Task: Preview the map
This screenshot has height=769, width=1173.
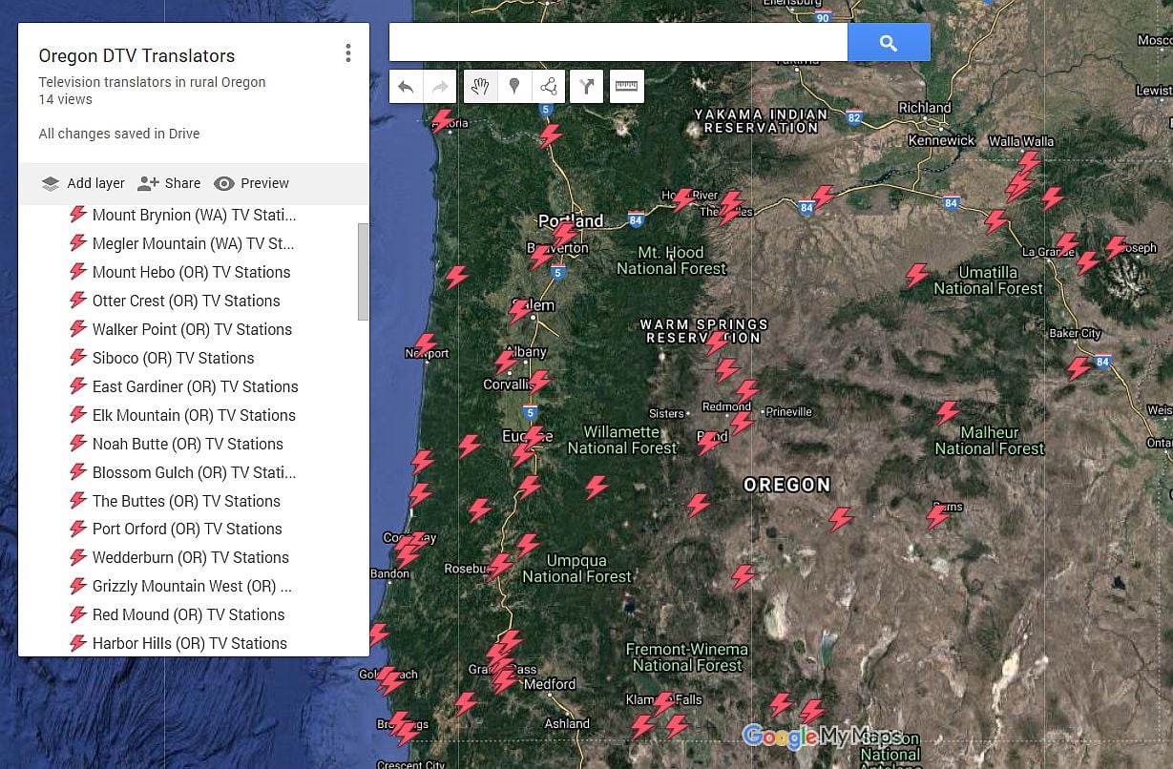Action: (251, 183)
